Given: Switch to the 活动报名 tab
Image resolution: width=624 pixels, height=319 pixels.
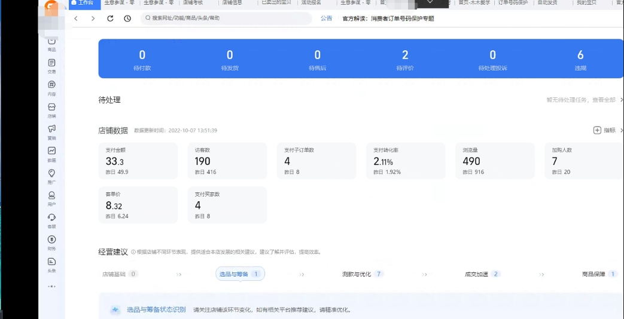Looking at the screenshot, I should [x=311, y=3].
